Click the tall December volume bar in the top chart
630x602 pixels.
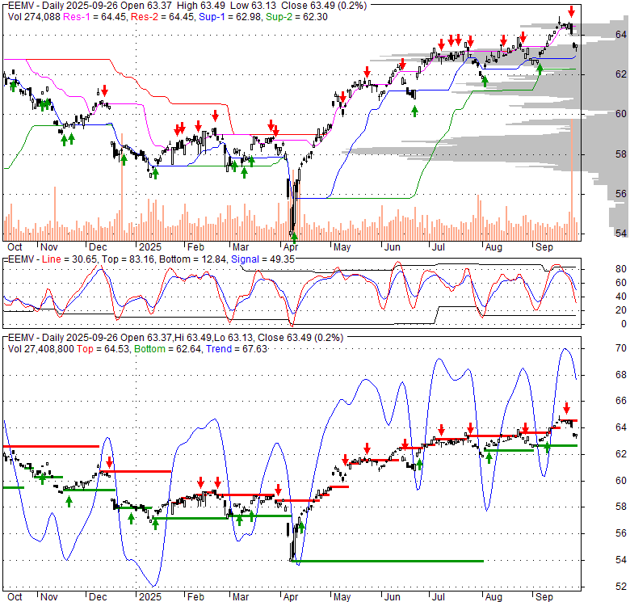coord(122,187)
